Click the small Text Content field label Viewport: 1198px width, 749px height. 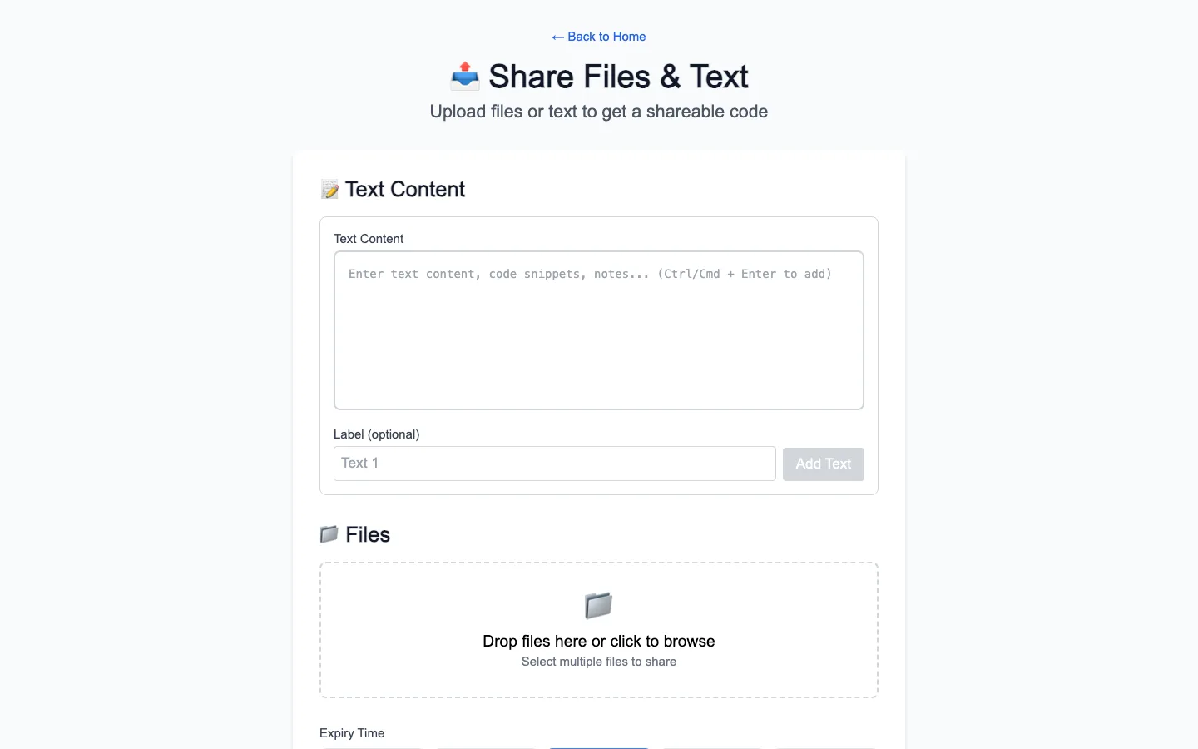[x=369, y=239]
